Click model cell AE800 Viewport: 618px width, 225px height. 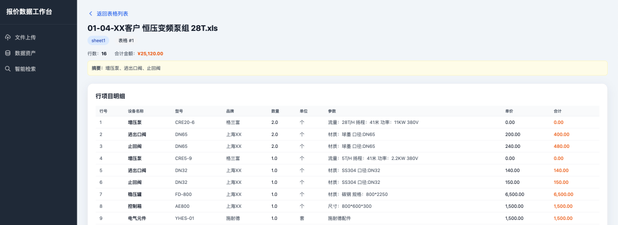(182, 206)
